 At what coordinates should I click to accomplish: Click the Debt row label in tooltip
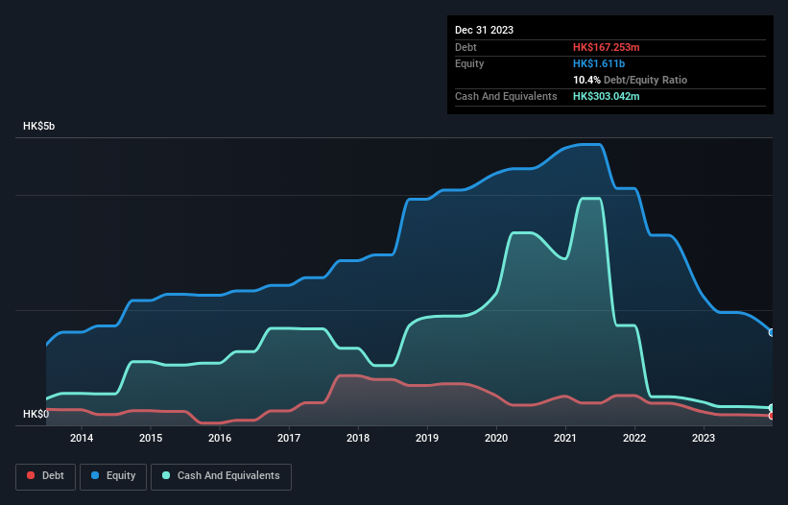(466, 47)
